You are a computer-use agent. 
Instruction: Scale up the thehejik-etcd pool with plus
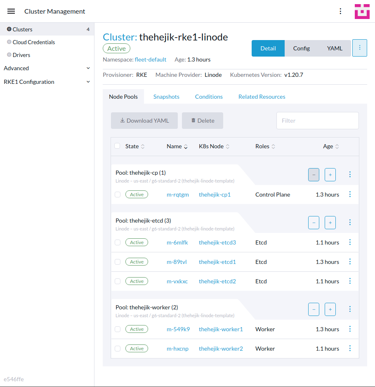pos(330,223)
